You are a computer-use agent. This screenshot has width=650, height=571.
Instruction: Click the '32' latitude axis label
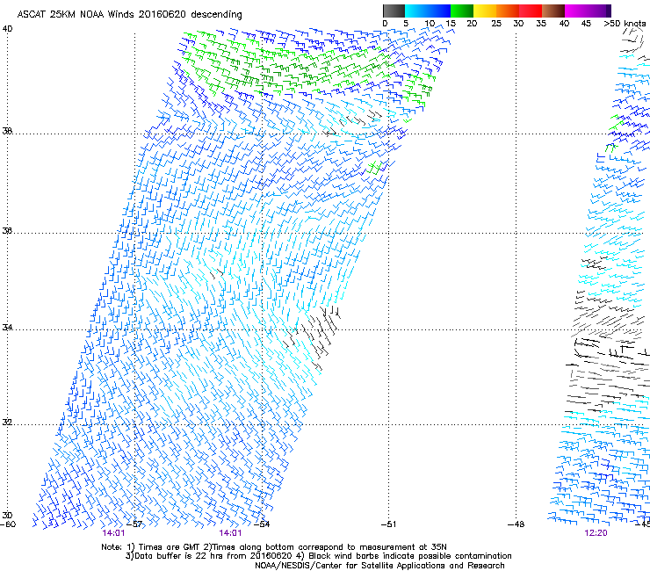tap(7, 423)
